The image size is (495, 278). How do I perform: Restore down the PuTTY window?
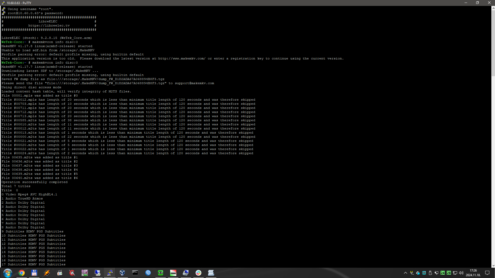[477, 3]
